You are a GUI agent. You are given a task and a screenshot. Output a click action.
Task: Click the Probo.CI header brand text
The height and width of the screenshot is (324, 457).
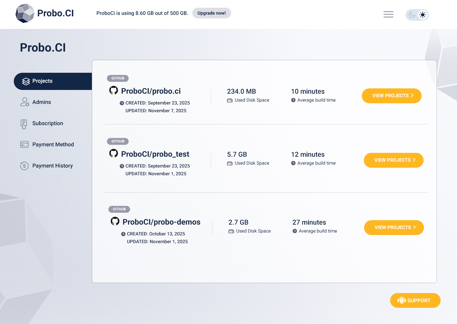55,13
